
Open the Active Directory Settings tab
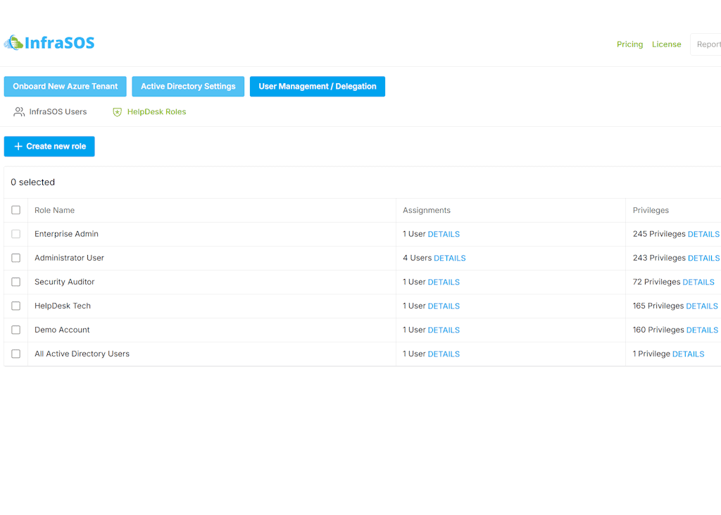tap(188, 87)
